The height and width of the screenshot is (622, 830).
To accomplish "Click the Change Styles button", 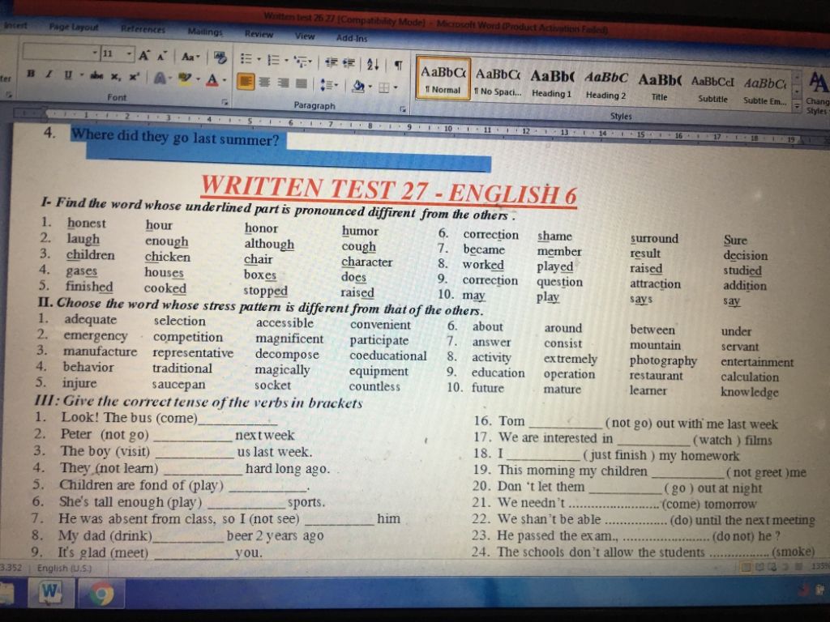I will (x=817, y=93).
